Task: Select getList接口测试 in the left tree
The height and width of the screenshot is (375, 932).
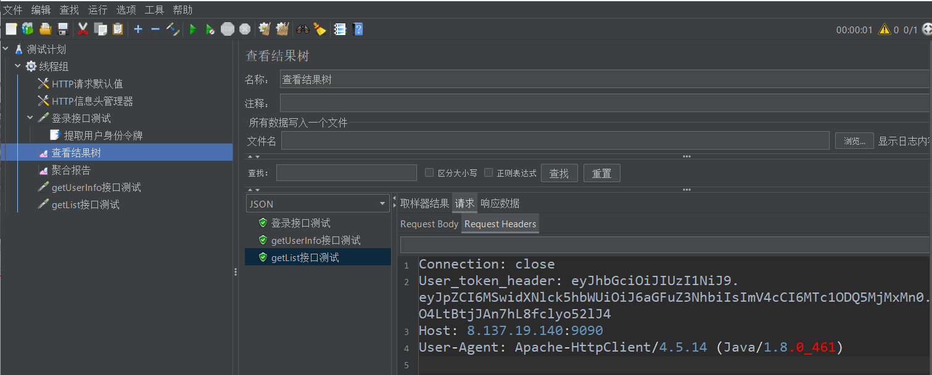Action: point(85,204)
